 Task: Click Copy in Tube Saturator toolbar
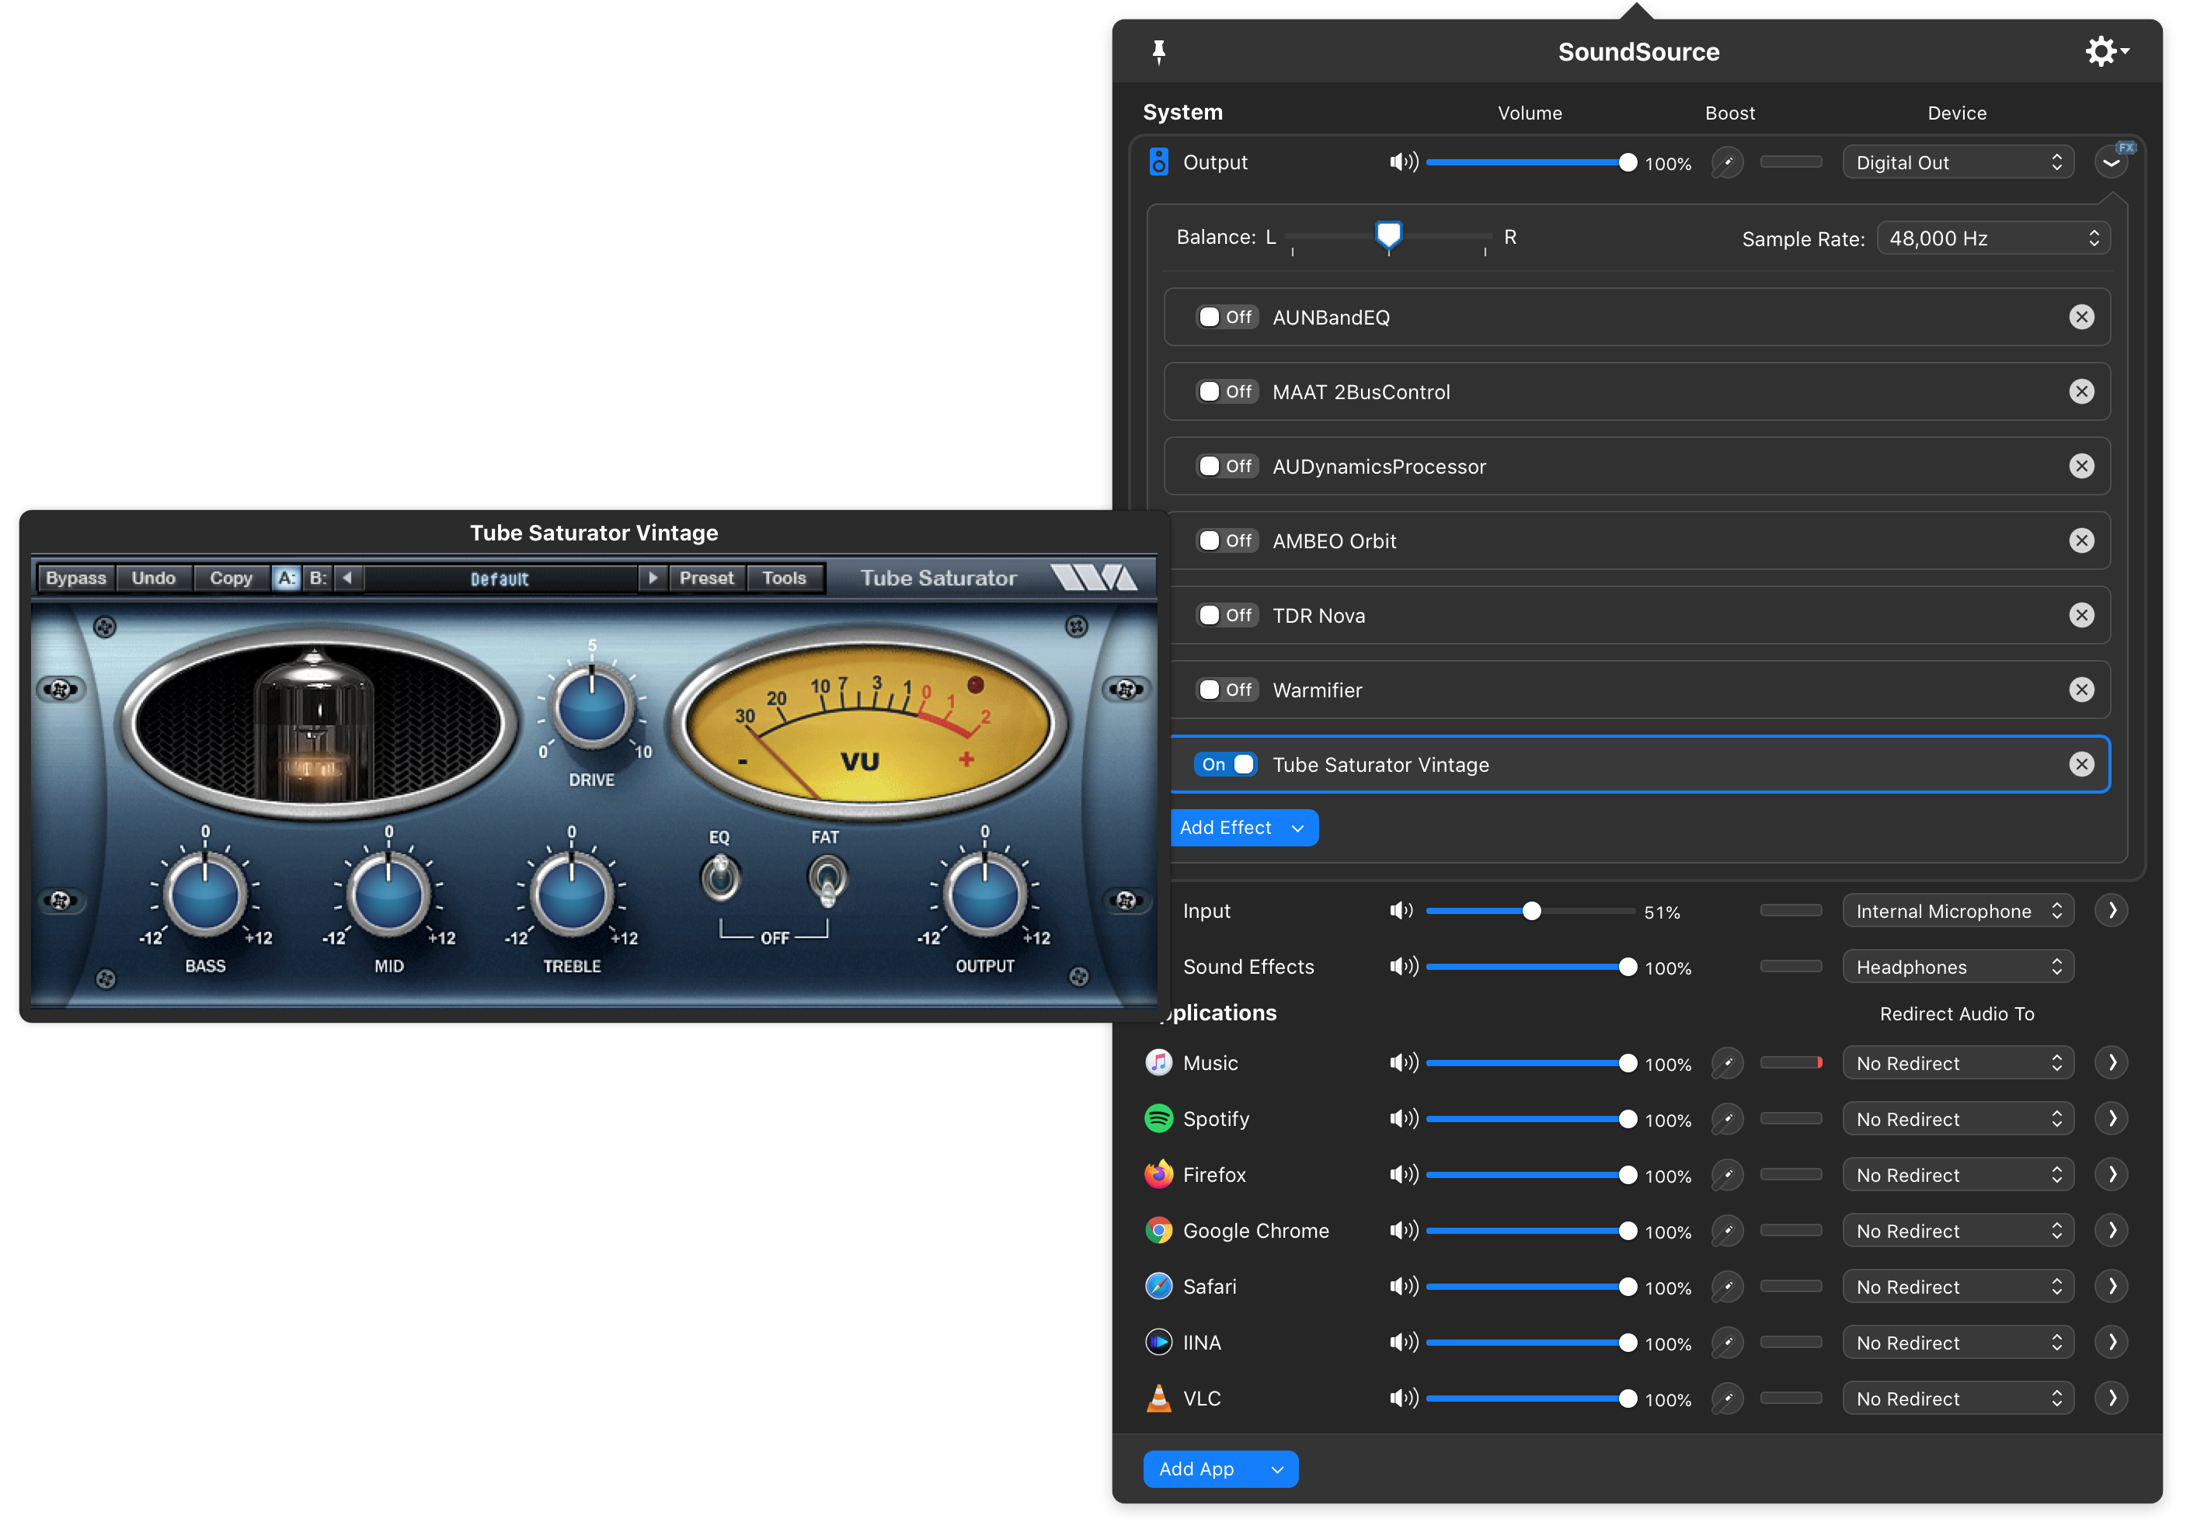click(x=231, y=578)
